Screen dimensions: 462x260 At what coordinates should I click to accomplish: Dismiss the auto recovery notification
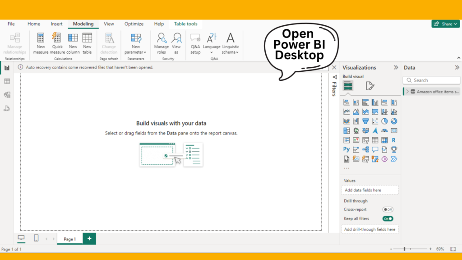(x=334, y=68)
